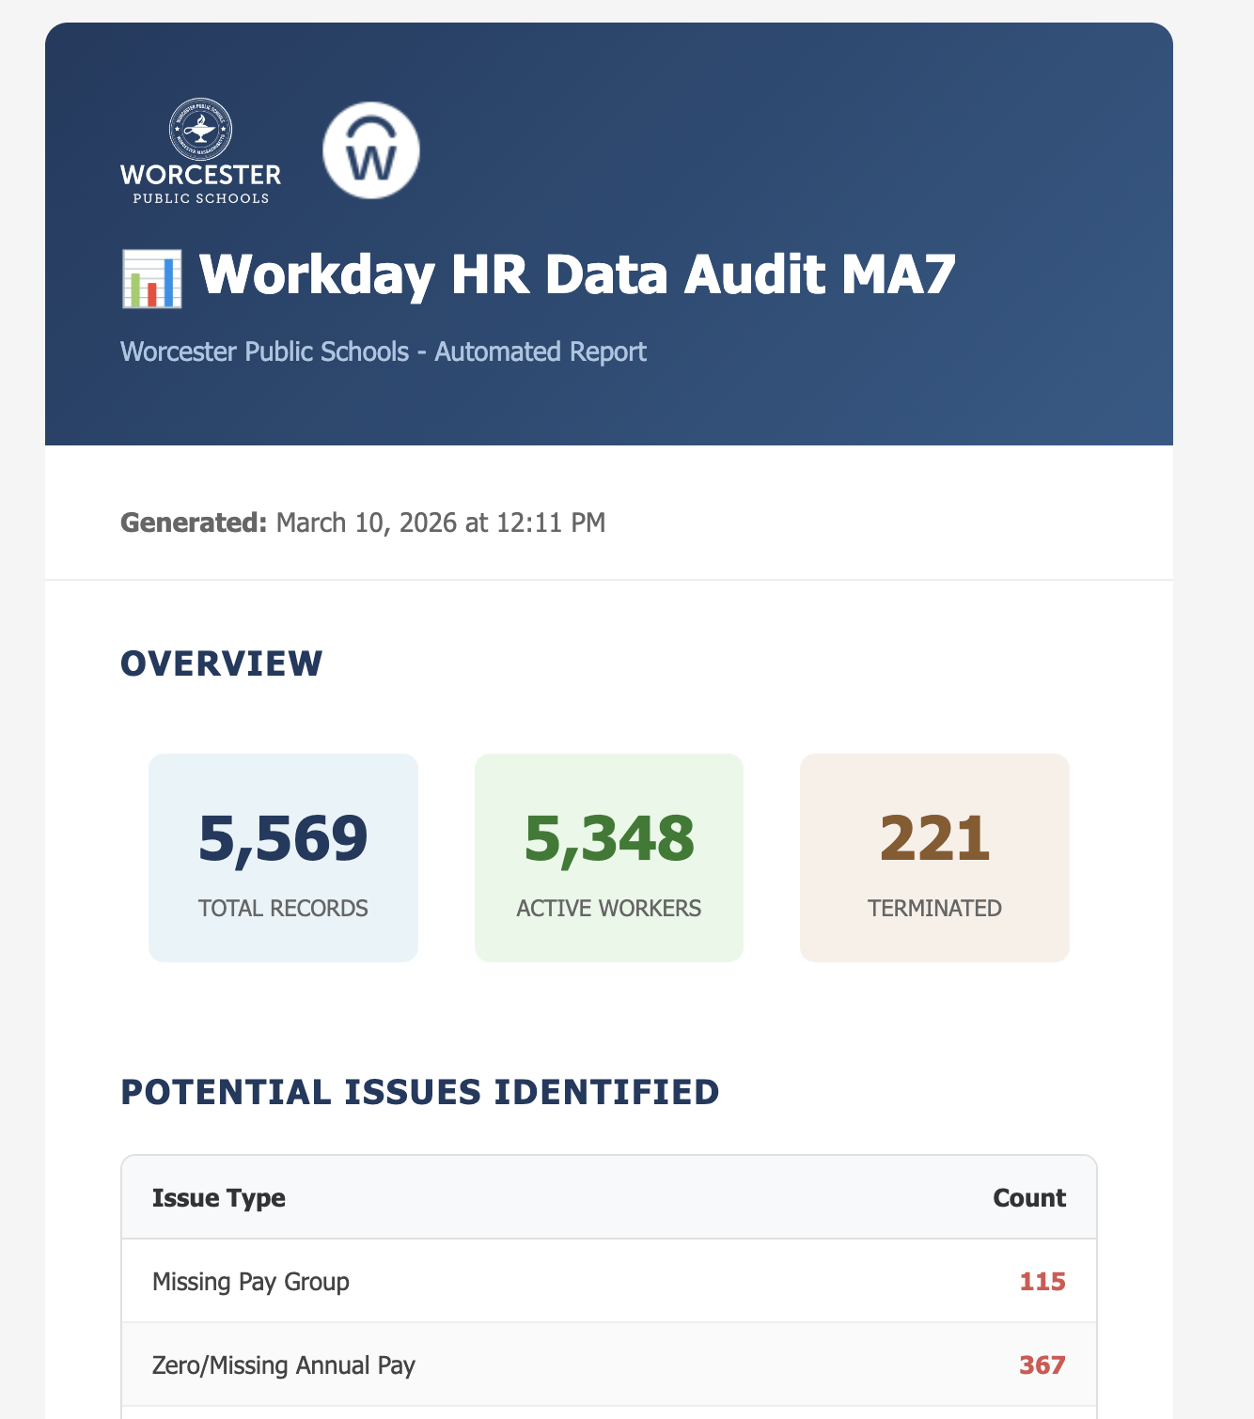Select the 5,569 Total Records card
The width and height of the screenshot is (1254, 1419).
pyautogui.click(x=282, y=858)
